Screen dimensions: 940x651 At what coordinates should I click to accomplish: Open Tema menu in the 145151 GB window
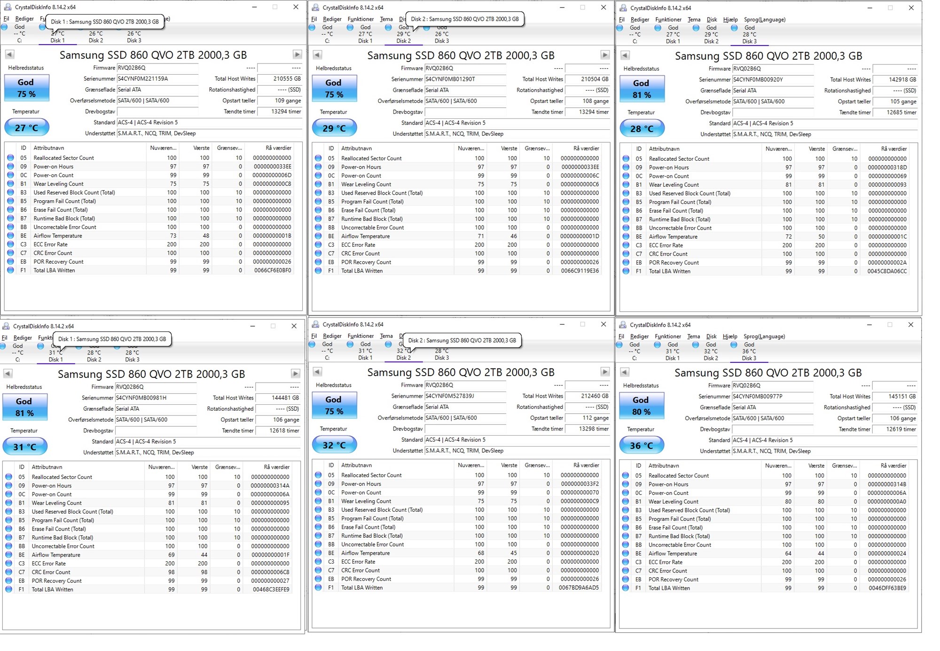coord(693,337)
